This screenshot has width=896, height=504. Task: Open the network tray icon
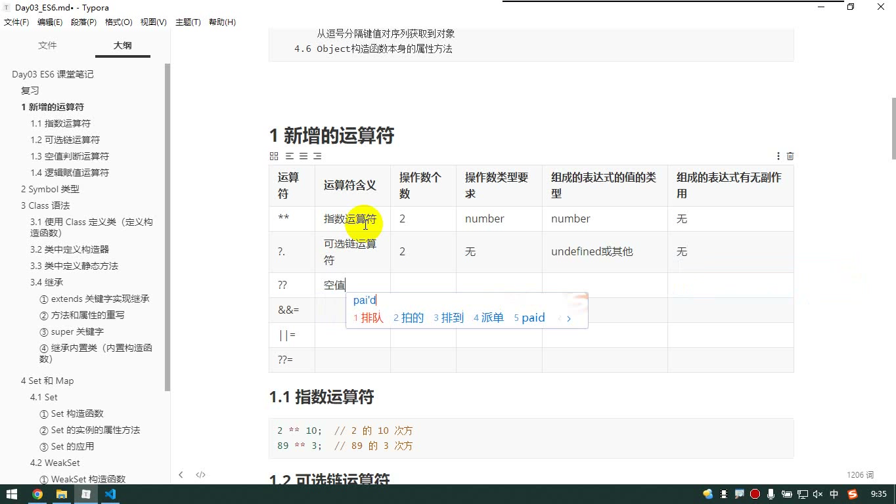click(x=802, y=494)
